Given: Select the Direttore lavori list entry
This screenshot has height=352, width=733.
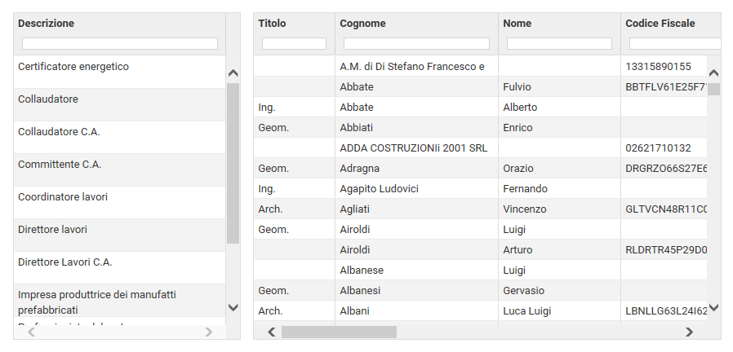Looking at the screenshot, I should point(119,235).
